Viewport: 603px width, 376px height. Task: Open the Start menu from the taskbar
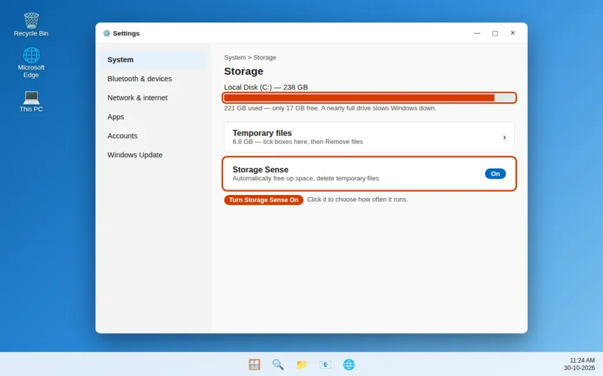click(254, 364)
